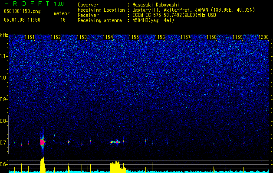Click the 'Receiving antenna' label
This screenshot has height=173, width=273.
pyautogui.click(x=100, y=20)
